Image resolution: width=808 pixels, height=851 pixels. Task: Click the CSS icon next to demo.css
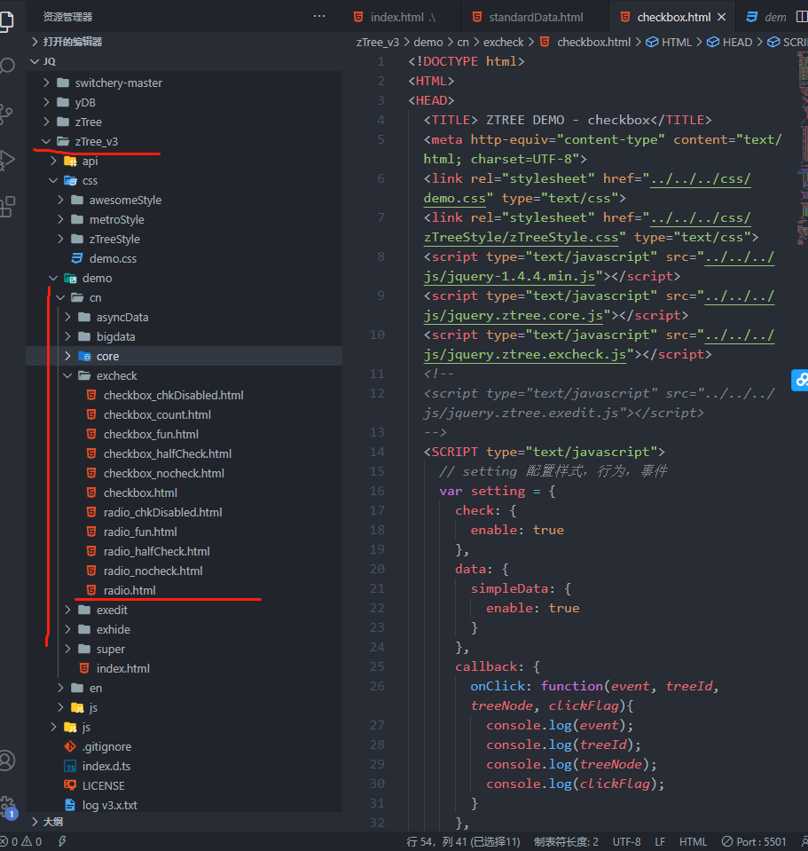(77, 258)
